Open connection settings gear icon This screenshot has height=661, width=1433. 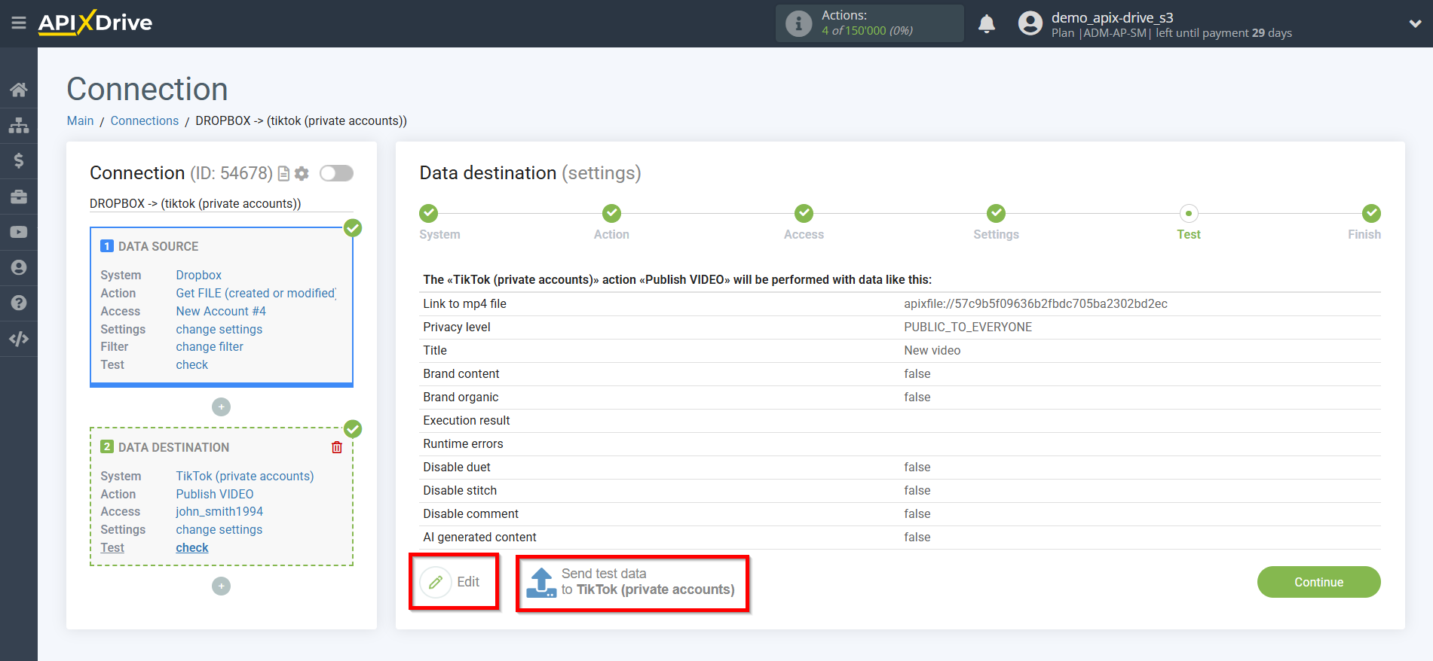302,173
